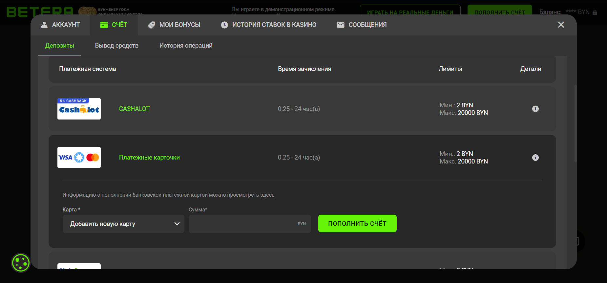Click the clock icon beside История ставок

point(224,25)
